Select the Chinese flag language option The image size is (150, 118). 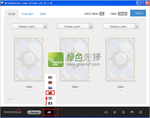point(50,93)
